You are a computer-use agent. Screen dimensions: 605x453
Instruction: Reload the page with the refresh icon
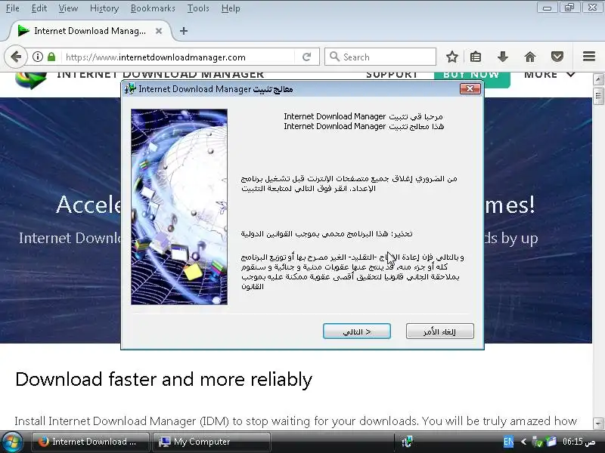pyautogui.click(x=307, y=57)
